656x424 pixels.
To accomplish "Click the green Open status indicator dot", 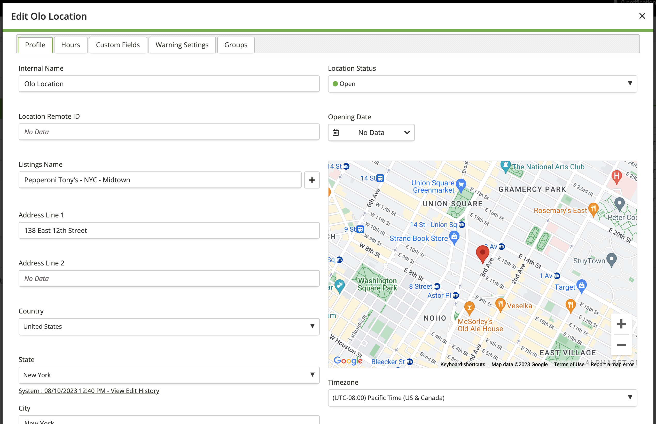I will pos(335,84).
